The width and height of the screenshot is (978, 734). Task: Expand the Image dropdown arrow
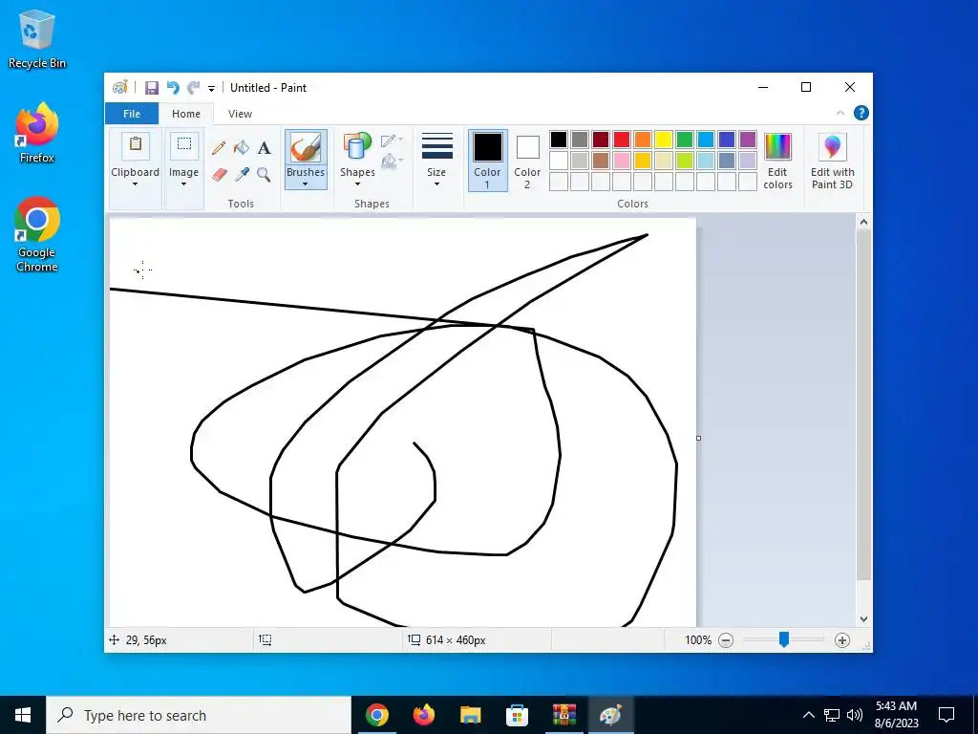(184, 184)
